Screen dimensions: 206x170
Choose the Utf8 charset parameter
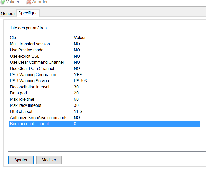click(21, 112)
